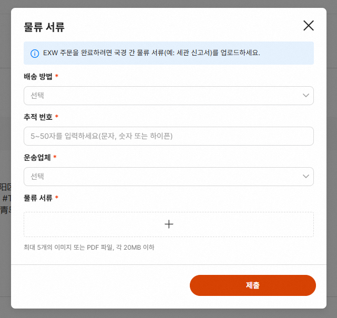This screenshot has width=337, height=318.
Task: Click the dimmed background text left of the dialog
Action: (5, 199)
